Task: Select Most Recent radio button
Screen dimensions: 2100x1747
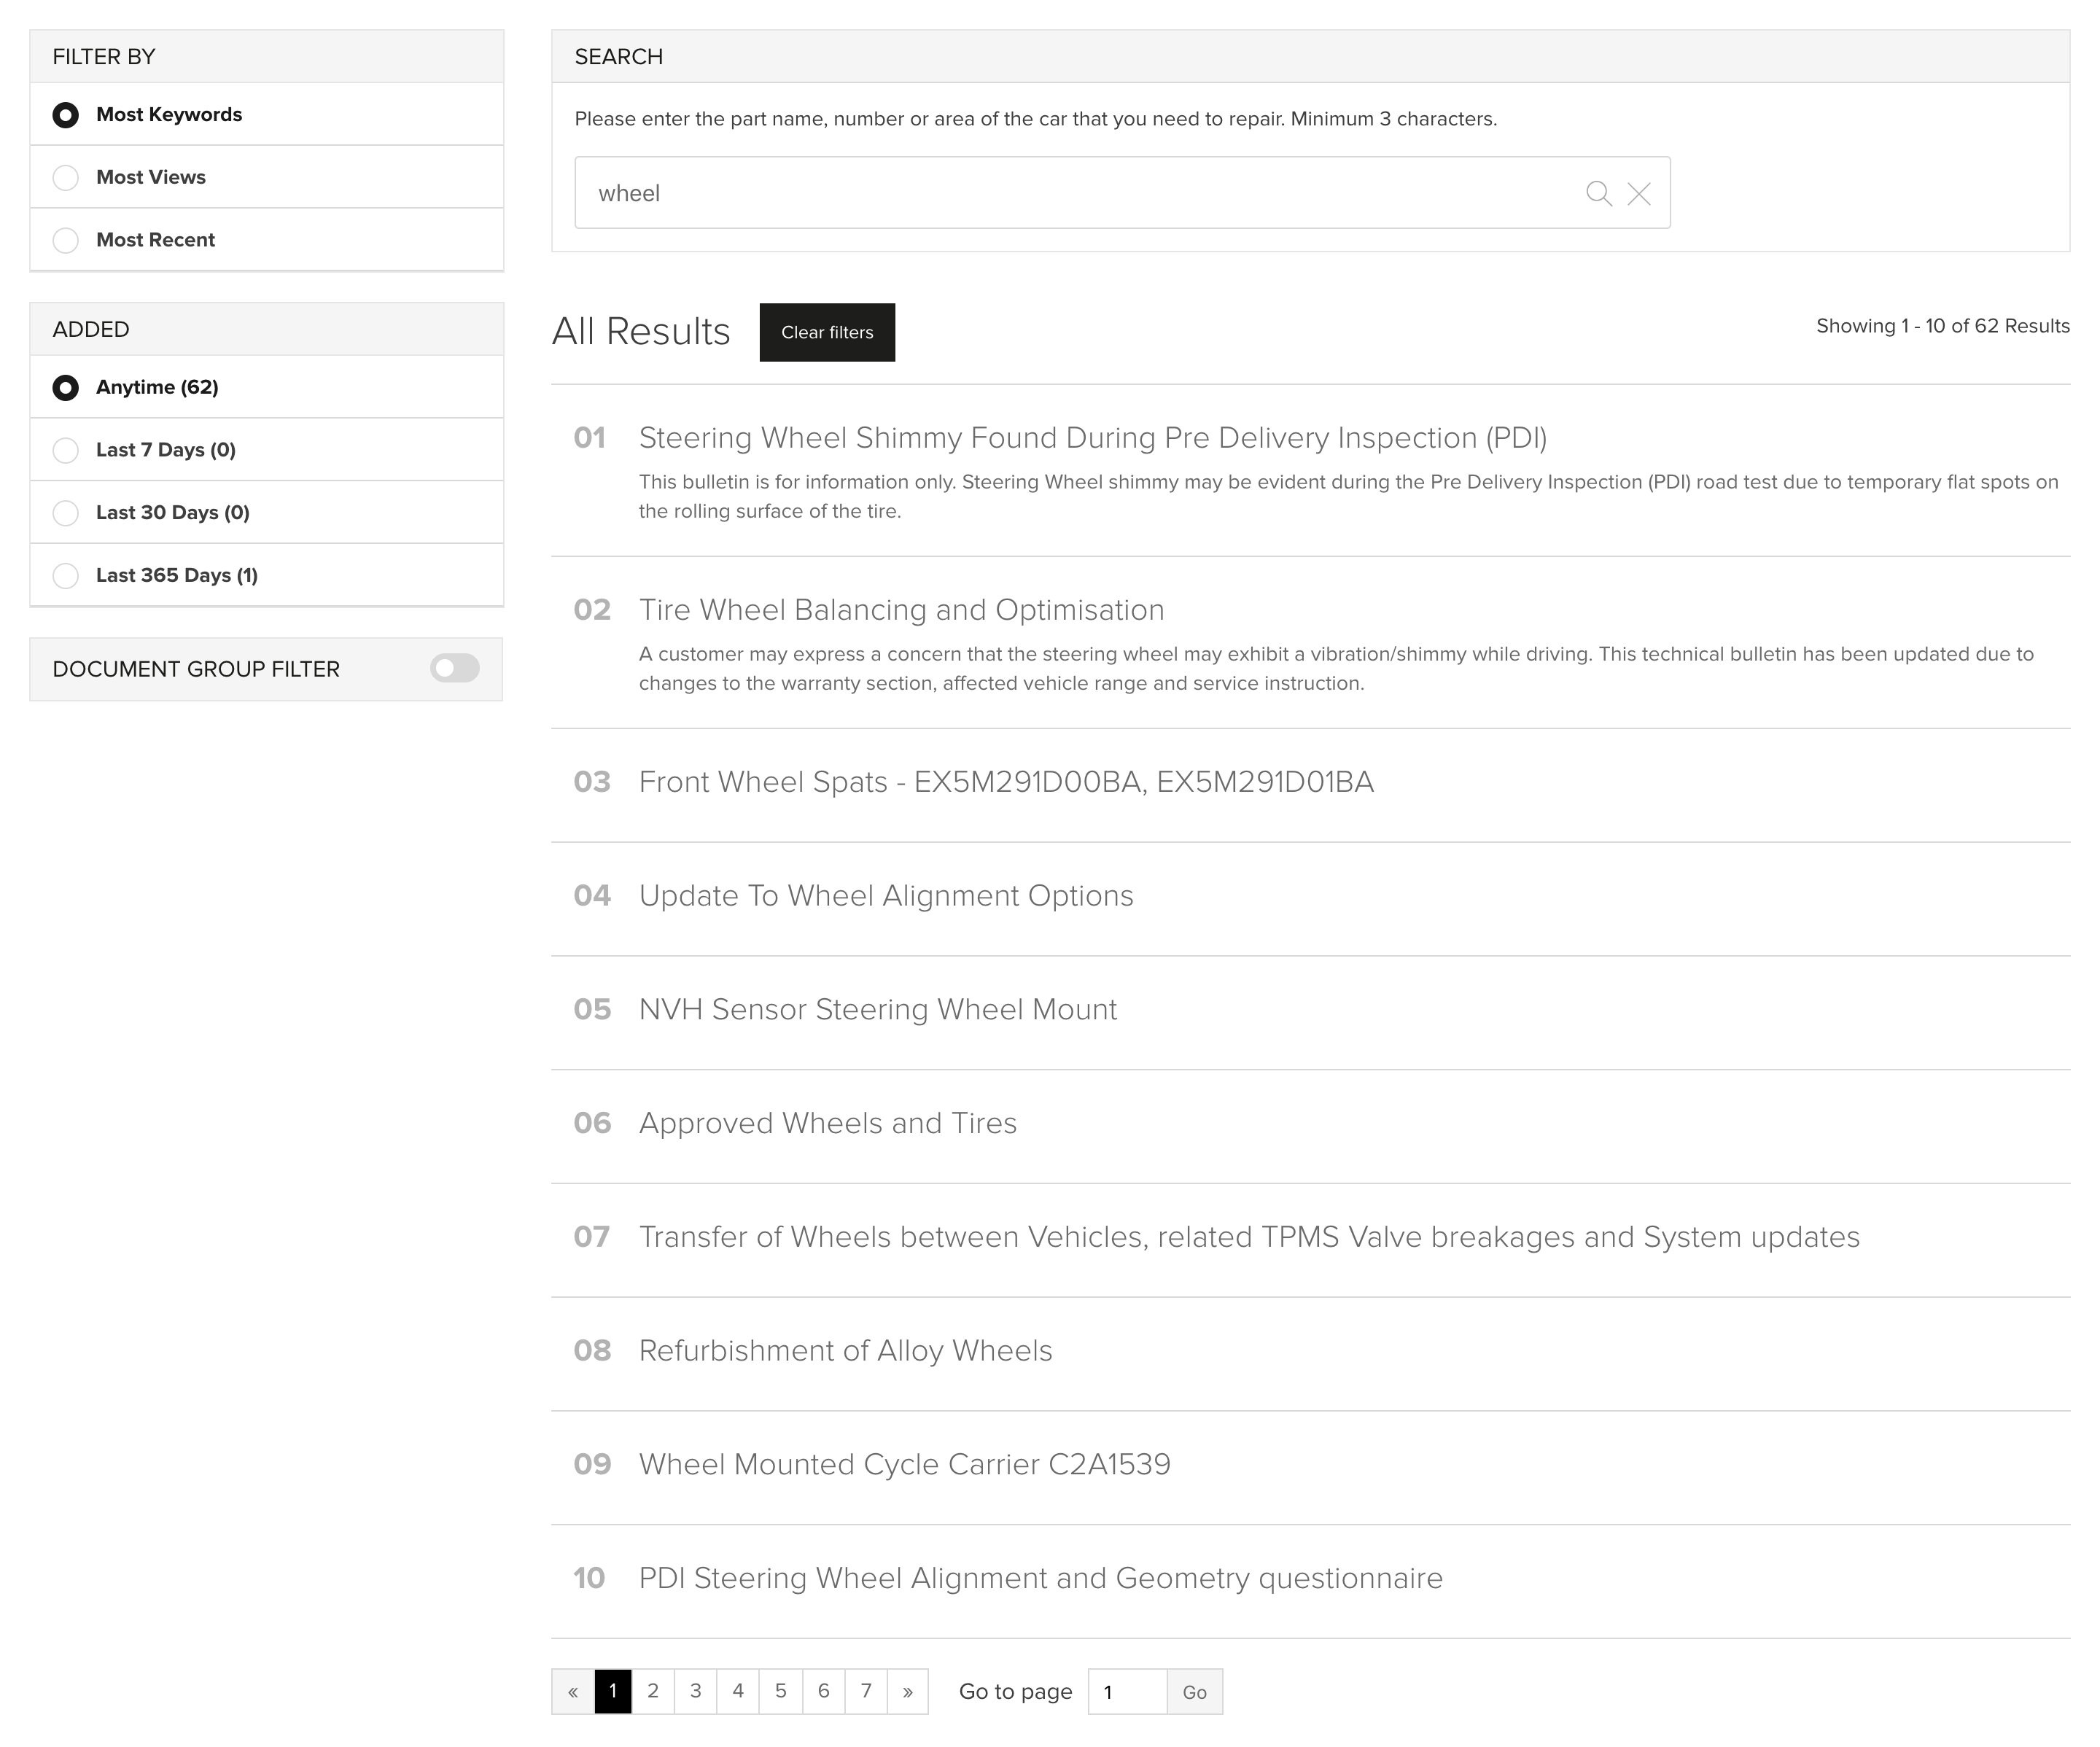Action: pyautogui.click(x=66, y=241)
